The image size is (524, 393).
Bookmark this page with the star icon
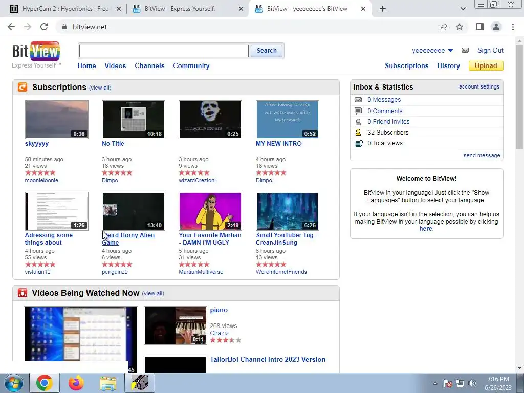[460, 27]
